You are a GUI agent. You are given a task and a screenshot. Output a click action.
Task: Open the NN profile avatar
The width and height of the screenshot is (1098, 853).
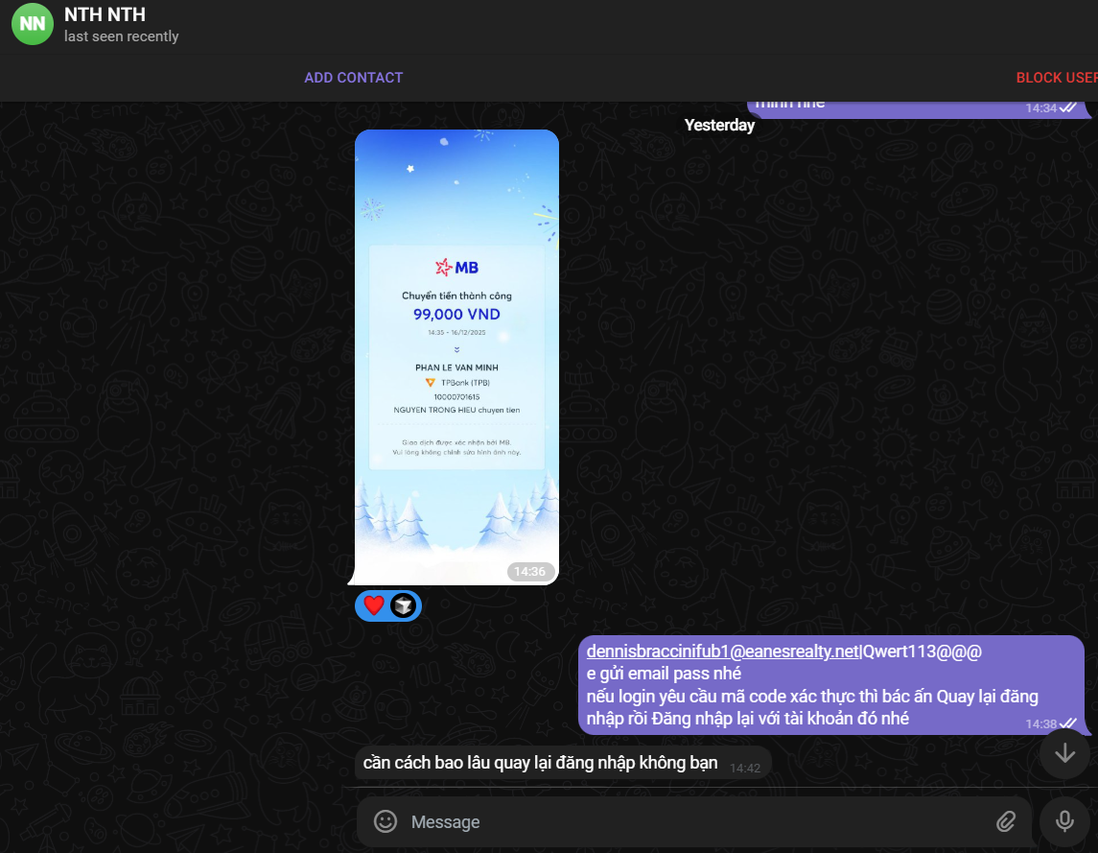33,24
